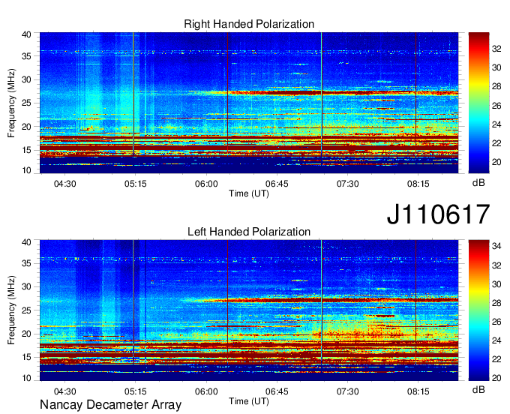This screenshot has height=414, width=510.
Task: Click the bottom color scale bar
Action: tap(478, 310)
